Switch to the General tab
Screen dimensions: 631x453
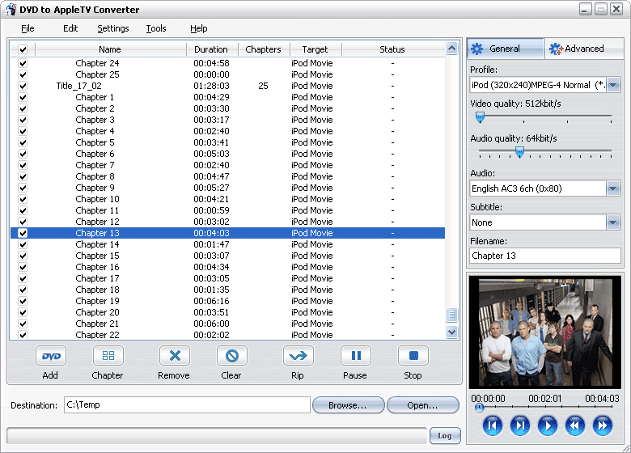tap(506, 49)
